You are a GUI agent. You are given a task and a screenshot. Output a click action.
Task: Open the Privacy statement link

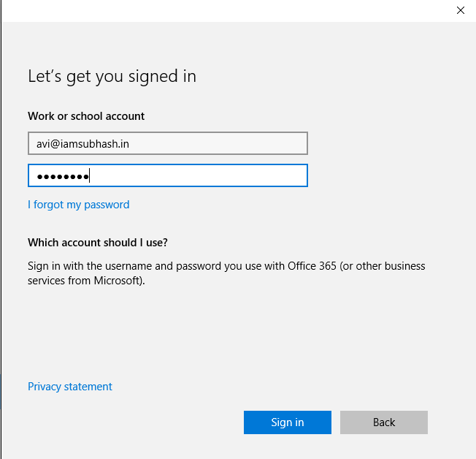tap(70, 387)
